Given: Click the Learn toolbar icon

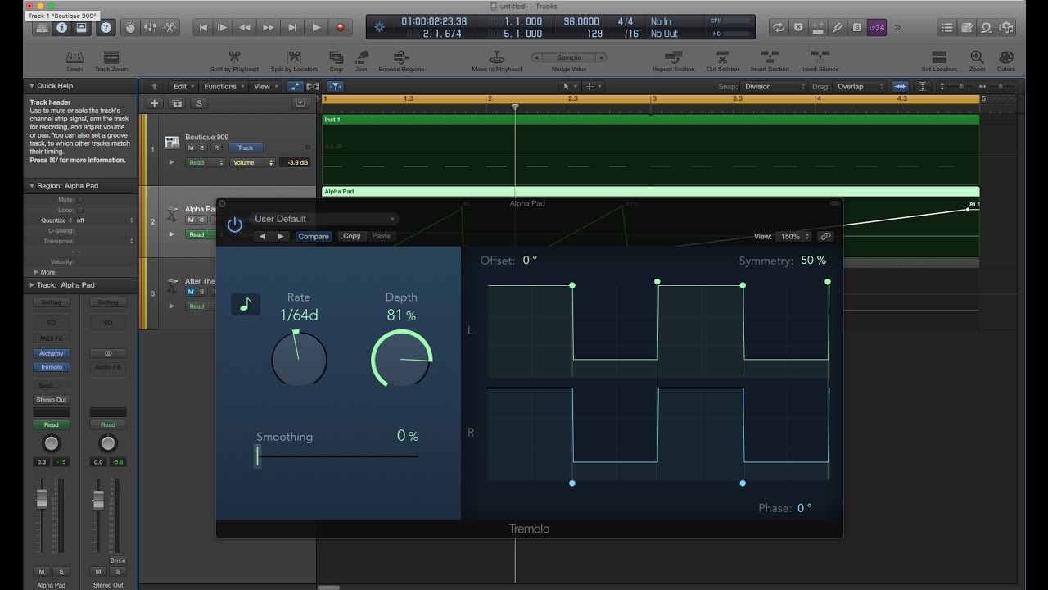Looking at the screenshot, I should click(x=75, y=57).
